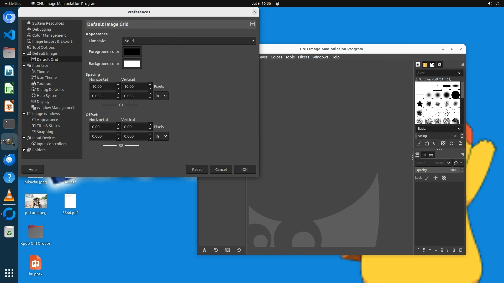Click the Refresh brushes icon

(451, 144)
